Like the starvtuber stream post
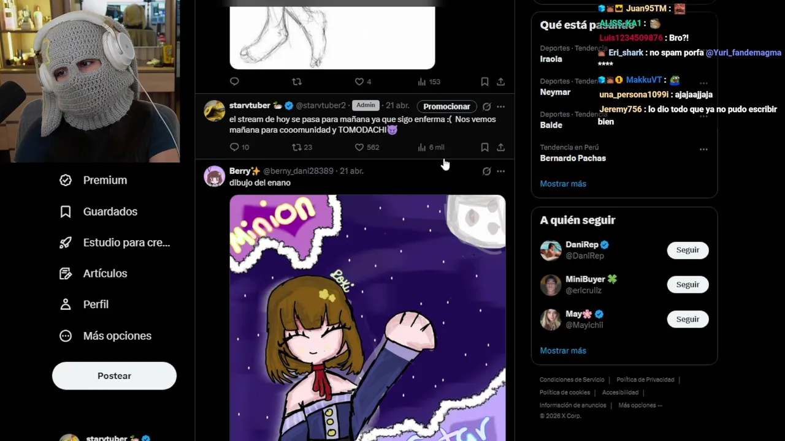The height and width of the screenshot is (441, 785). click(366, 148)
